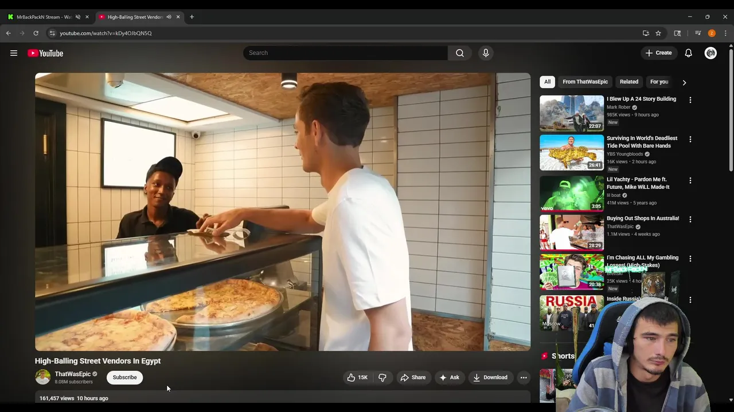Open Buying Out Shops In Australia title
The width and height of the screenshot is (734, 412).
coord(643,219)
